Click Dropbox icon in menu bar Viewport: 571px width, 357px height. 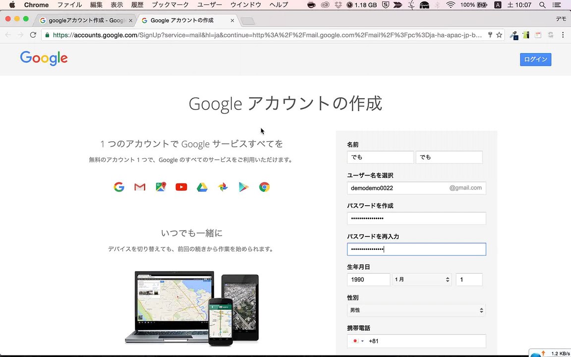tap(339, 5)
